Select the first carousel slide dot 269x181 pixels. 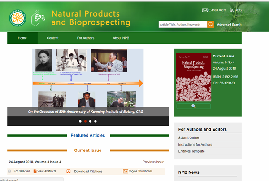pos(80,121)
